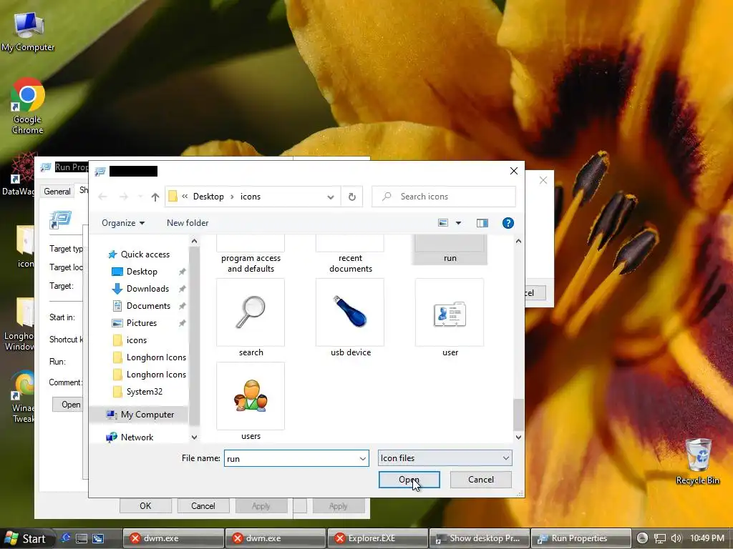Viewport: 733px width, 549px height.
Task: Toggle the preview pane button
Action: (482, 223)
